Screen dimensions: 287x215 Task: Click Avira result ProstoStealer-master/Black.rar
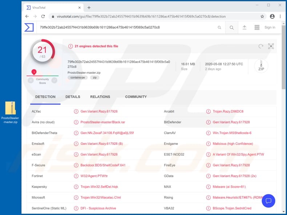click(103, 122)
